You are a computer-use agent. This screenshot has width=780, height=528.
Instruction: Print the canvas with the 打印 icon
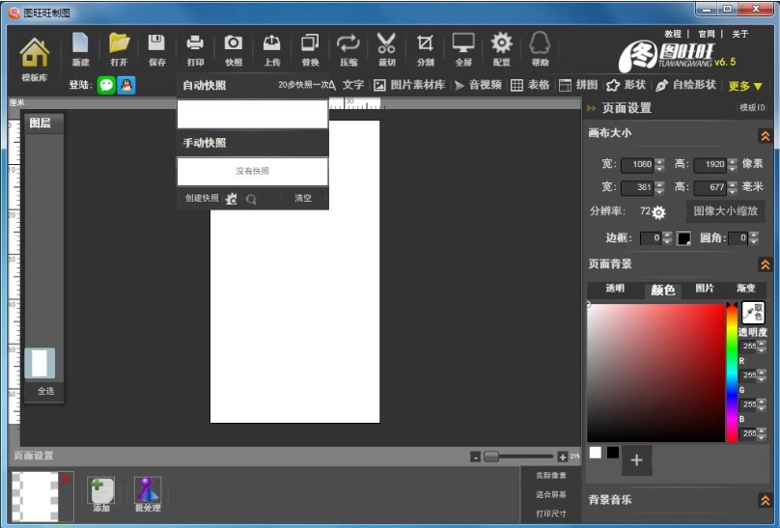pos(195,48)
